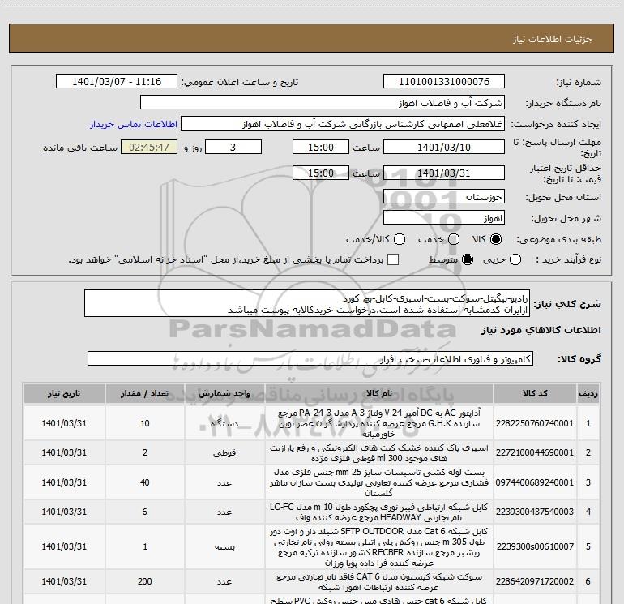Click the announcement date field 1401/03/07 - 11:16
Image resolution: width=624 pixels, height=604 pixels.
(x=117, y=82)
